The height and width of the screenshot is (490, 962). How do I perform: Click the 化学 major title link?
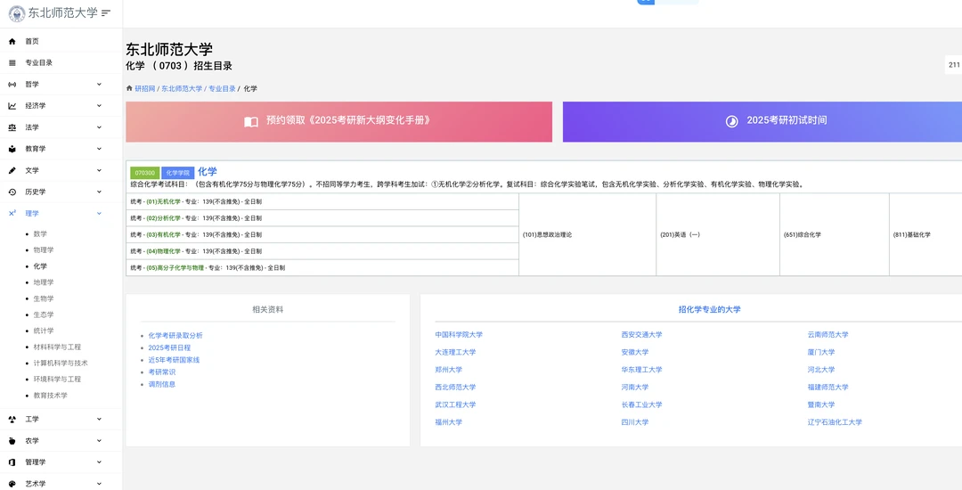tap(208, 172)
